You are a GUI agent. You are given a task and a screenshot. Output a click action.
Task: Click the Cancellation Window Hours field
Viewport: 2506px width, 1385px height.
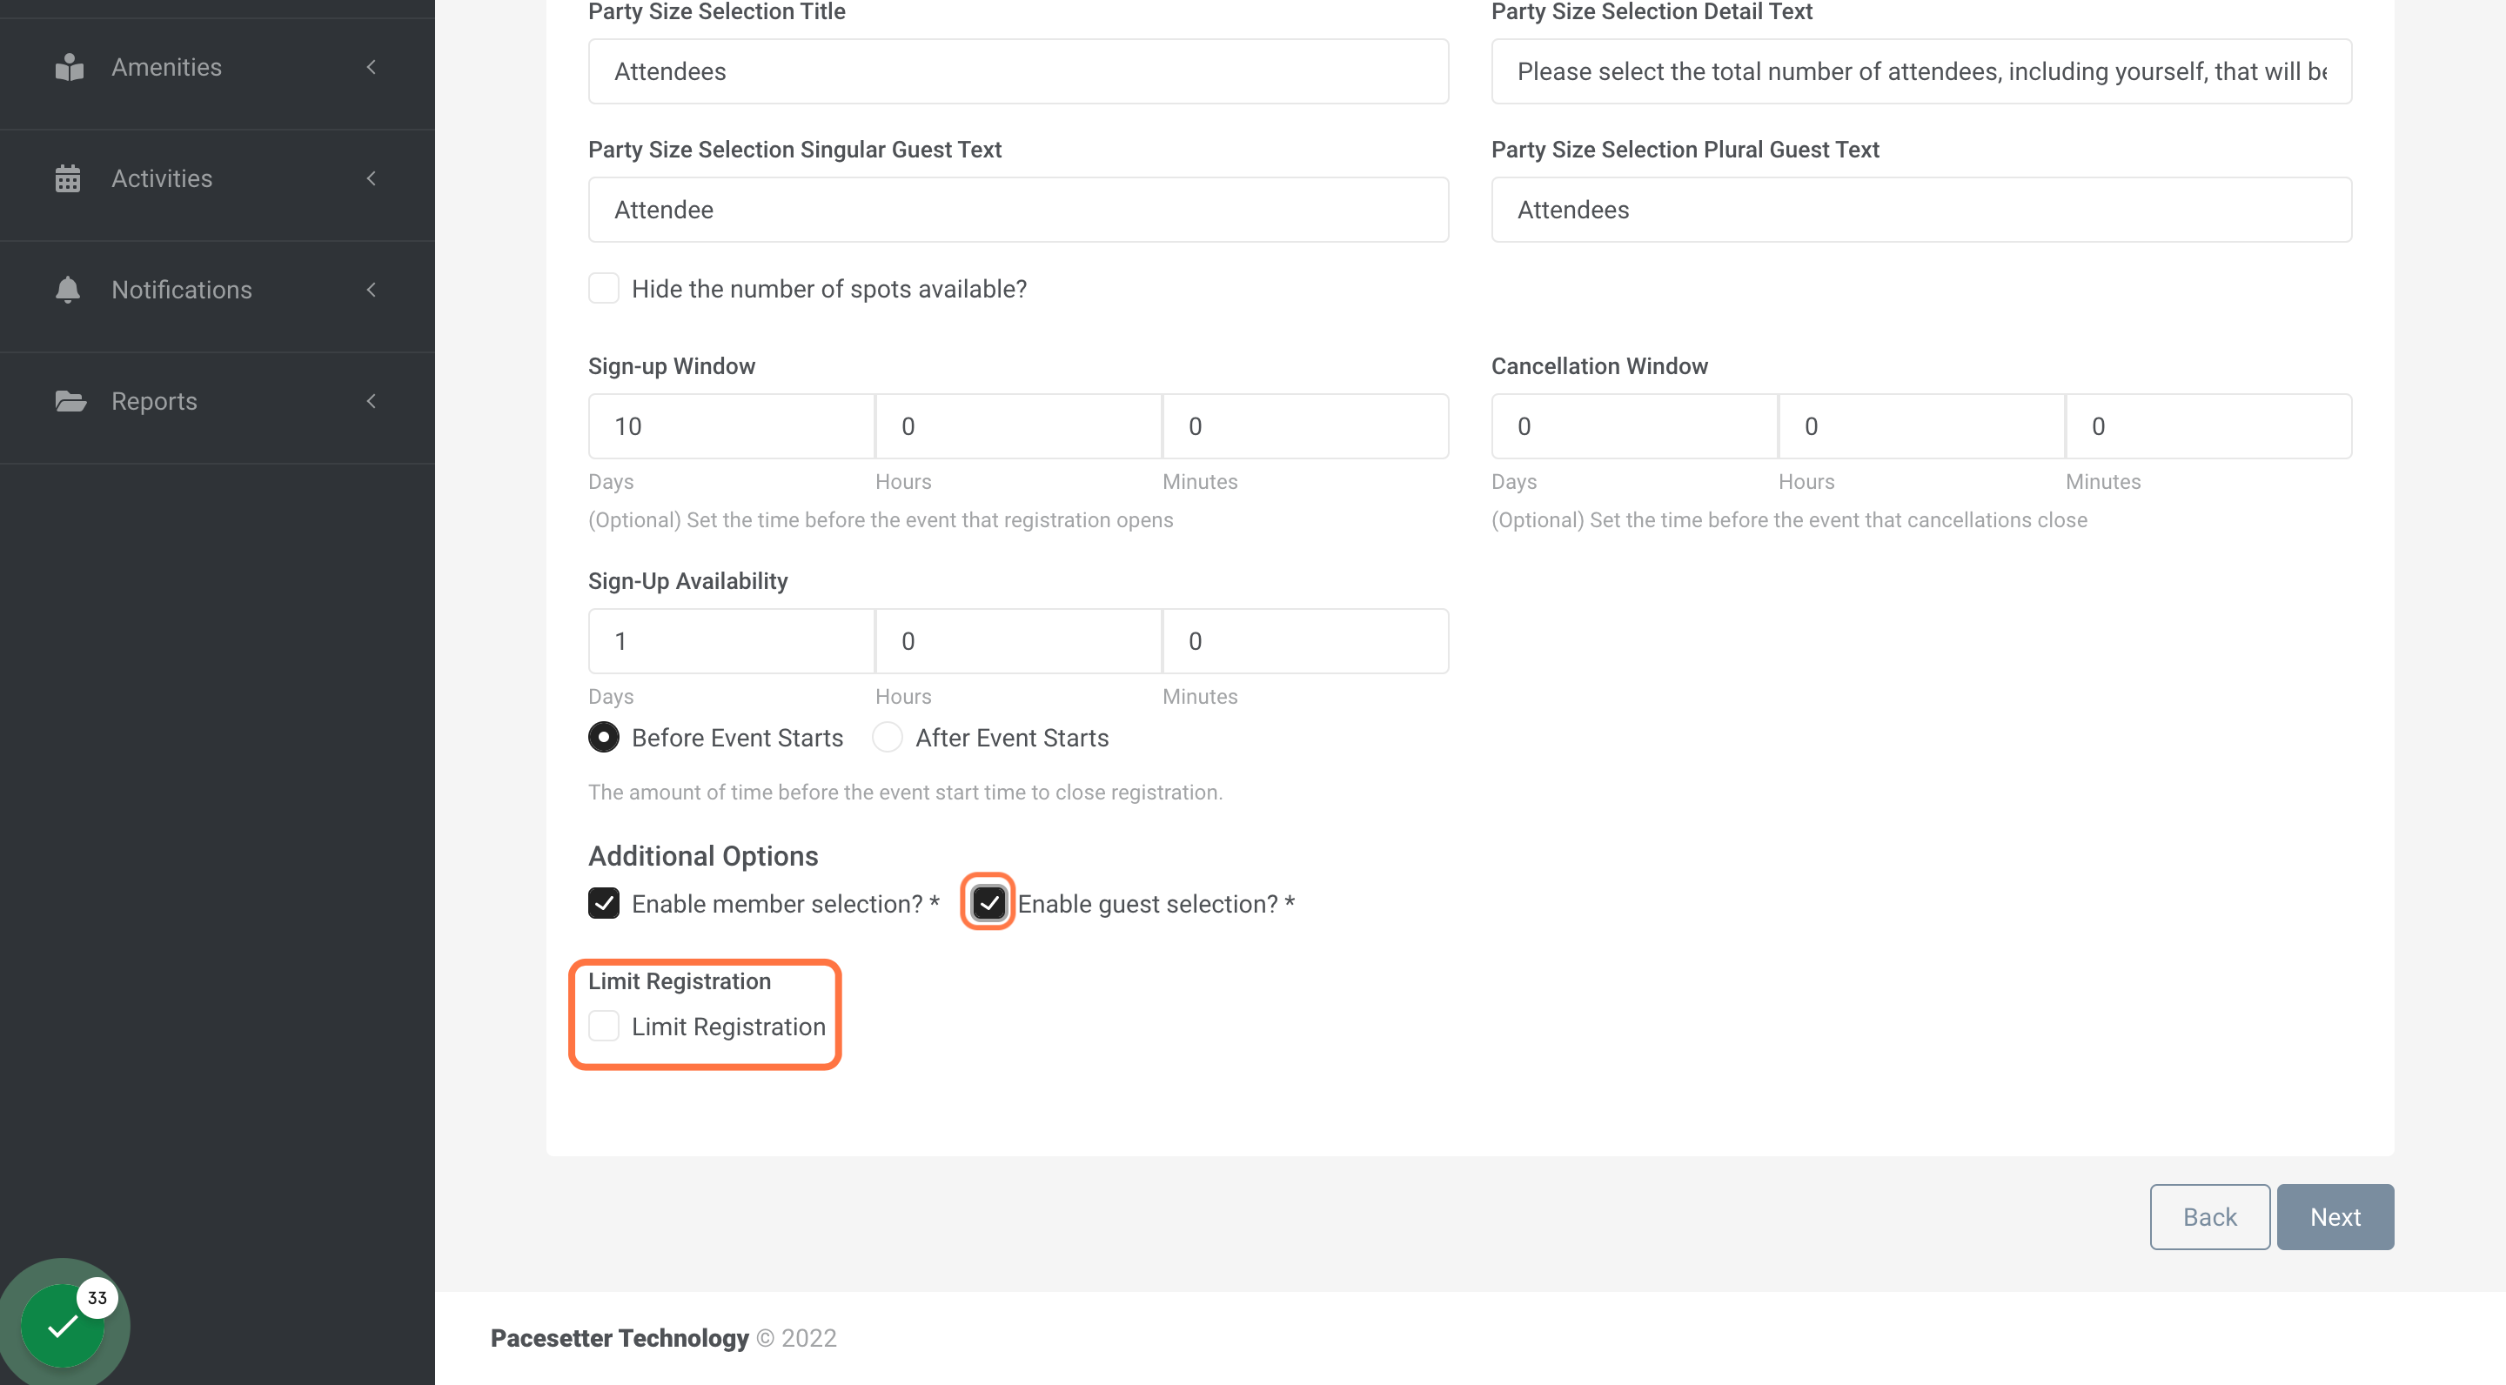pos(1921,426)
